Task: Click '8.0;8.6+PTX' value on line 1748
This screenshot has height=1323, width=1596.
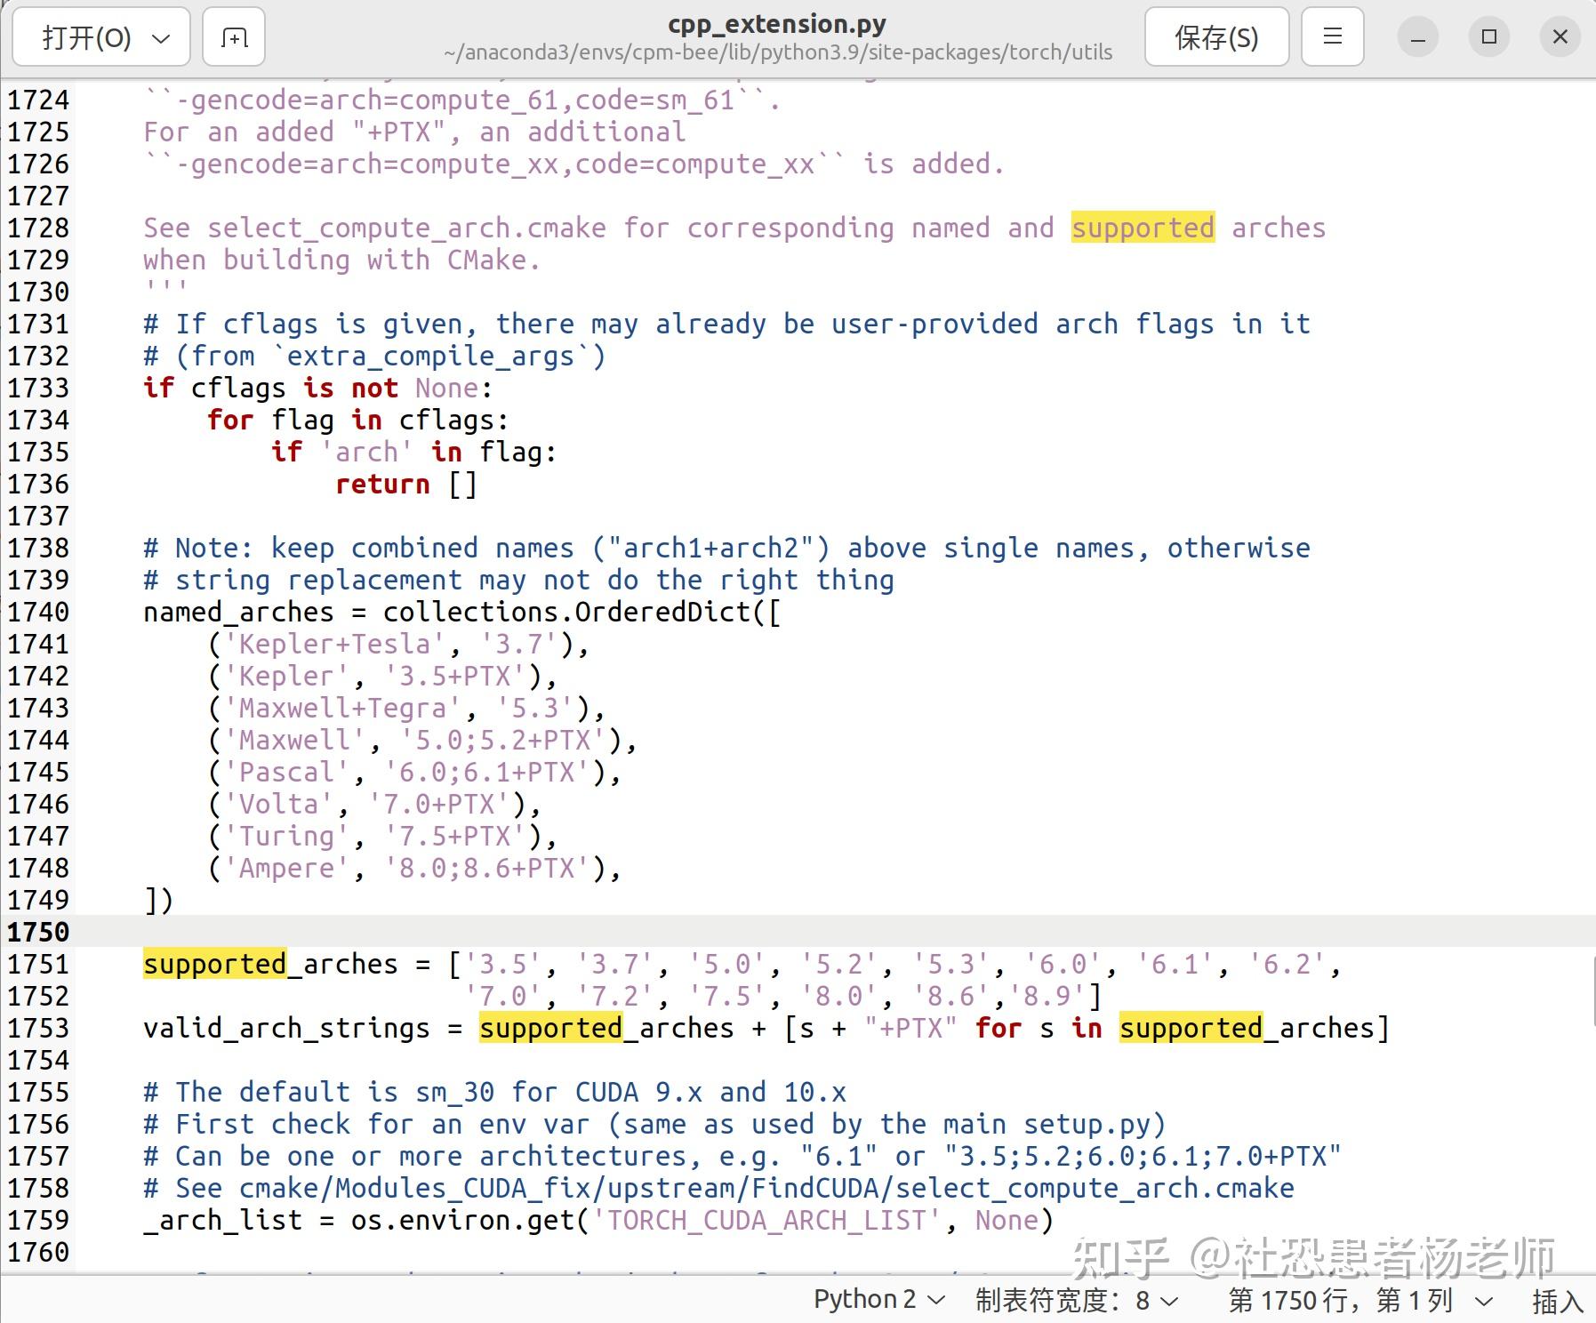Action: (x=486, y=868)
